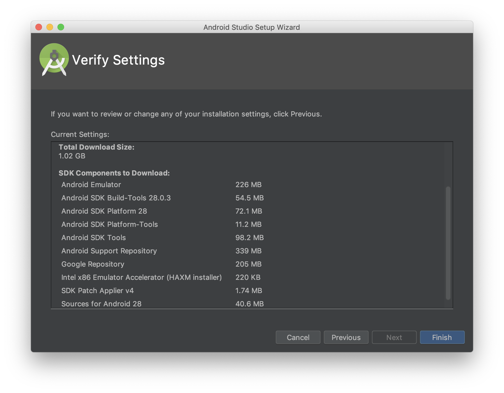
Task: Close the Setup Wizard window
Action: tap(39, 27)
